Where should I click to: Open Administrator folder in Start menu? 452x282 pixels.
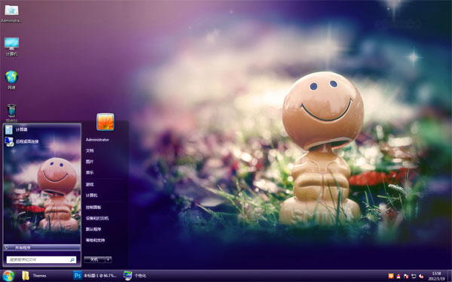pos(97,140)
